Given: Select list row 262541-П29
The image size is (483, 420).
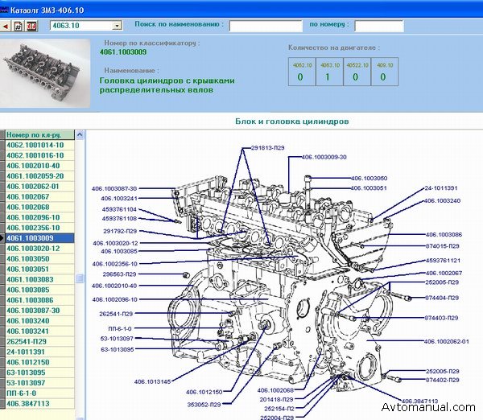Looking at the screenshot, I should (x=39, y=341).
